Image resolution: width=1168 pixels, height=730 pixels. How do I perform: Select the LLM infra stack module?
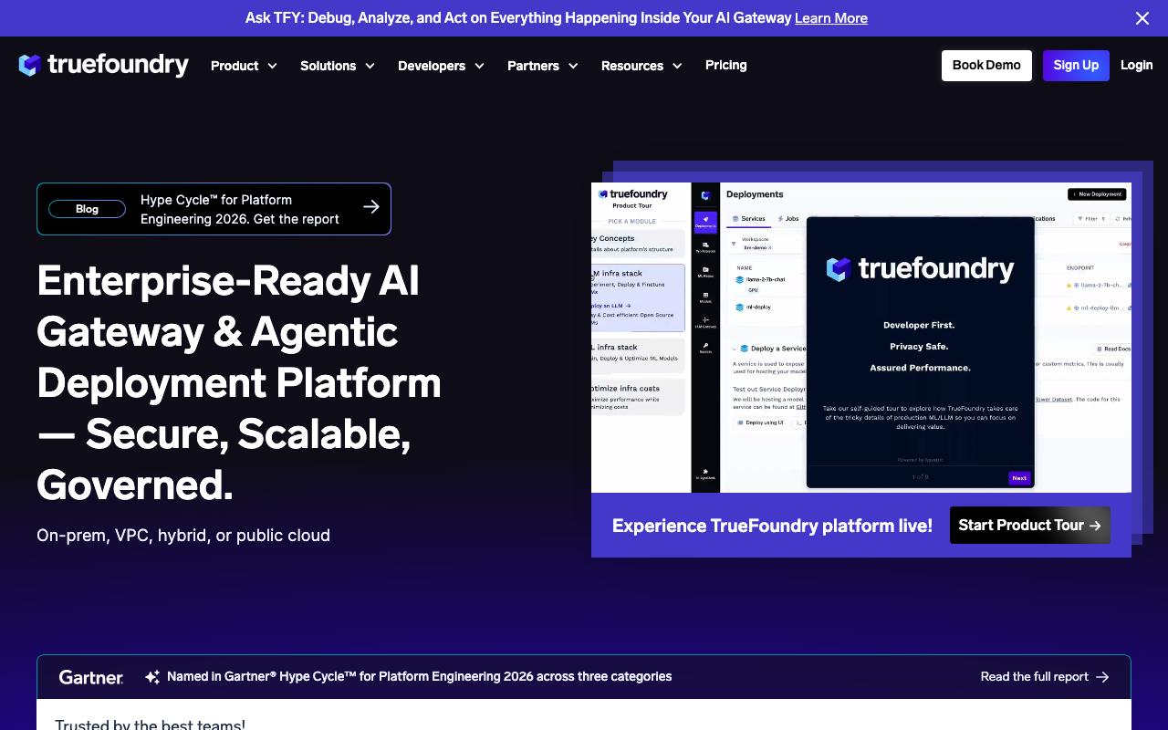(x=638, y=298)
